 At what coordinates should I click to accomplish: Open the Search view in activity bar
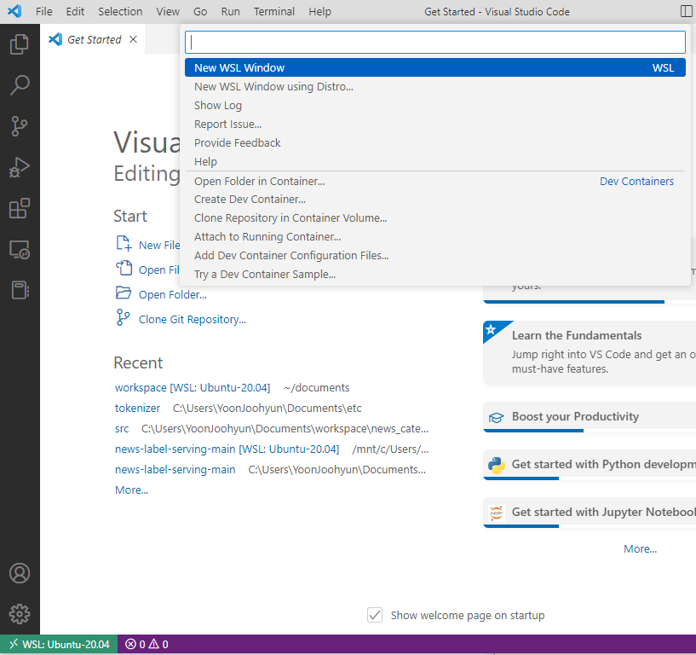point(20,85)
